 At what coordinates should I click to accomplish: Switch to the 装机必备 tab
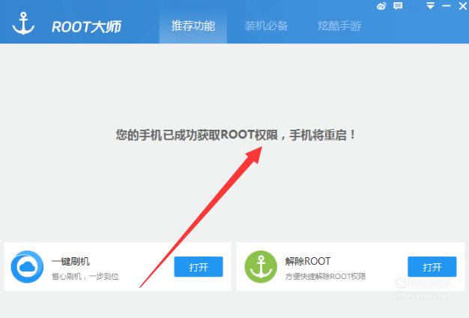[266, 26]
